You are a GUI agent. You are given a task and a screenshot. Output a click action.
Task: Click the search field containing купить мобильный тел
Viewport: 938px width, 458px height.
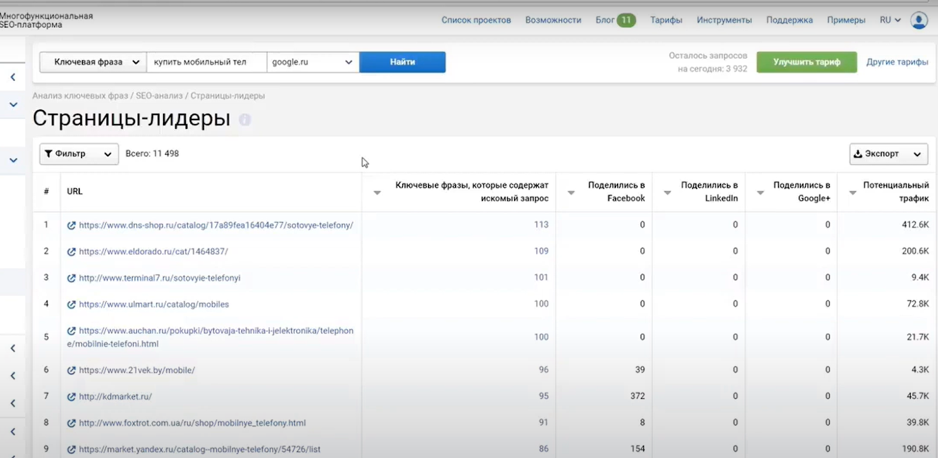(x=207, y=62)
